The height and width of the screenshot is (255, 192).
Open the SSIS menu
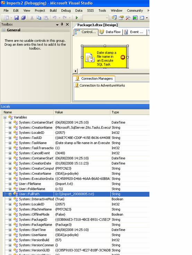[x=90, y=10]
